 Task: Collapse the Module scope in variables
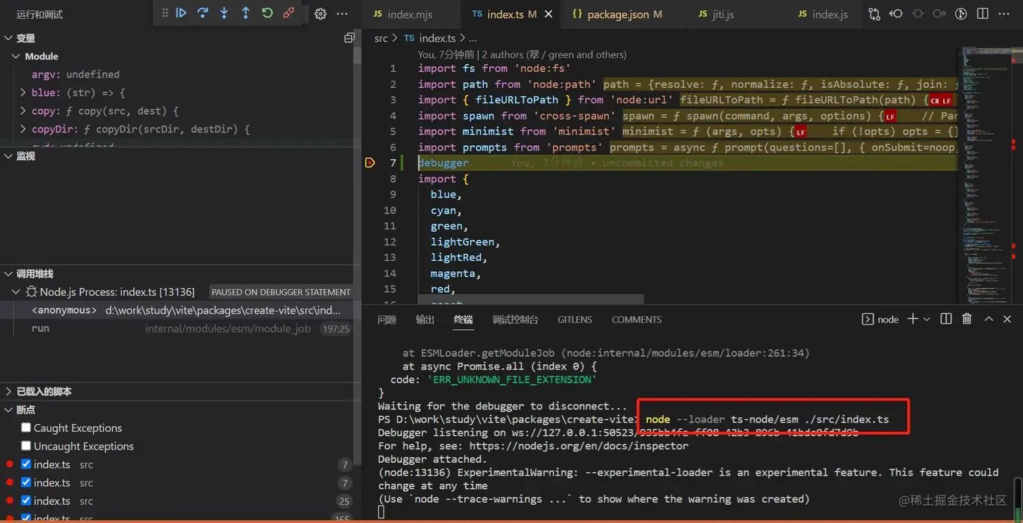pos(17,56)
